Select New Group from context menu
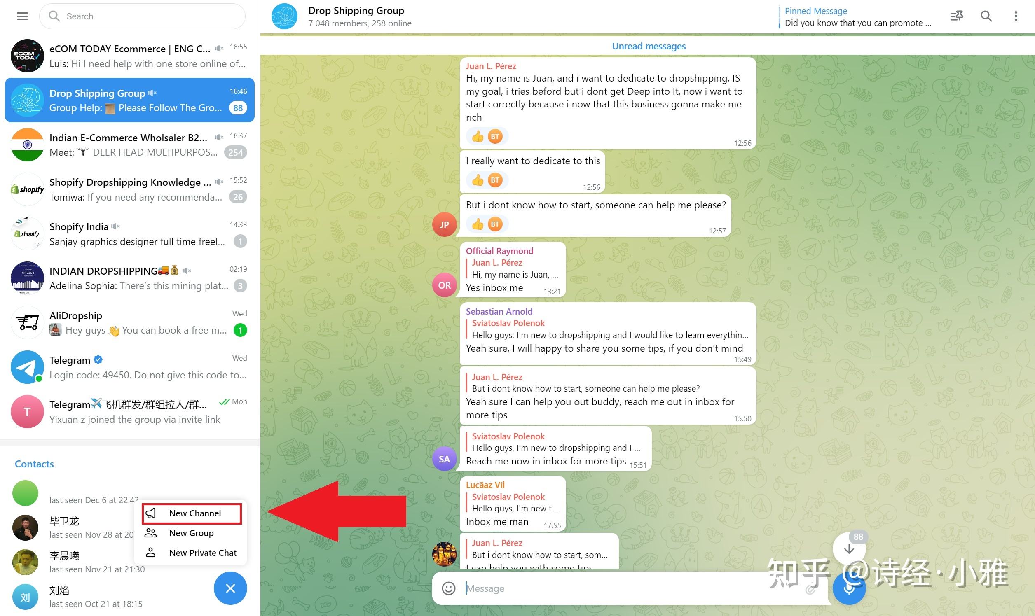 [191, 533]
